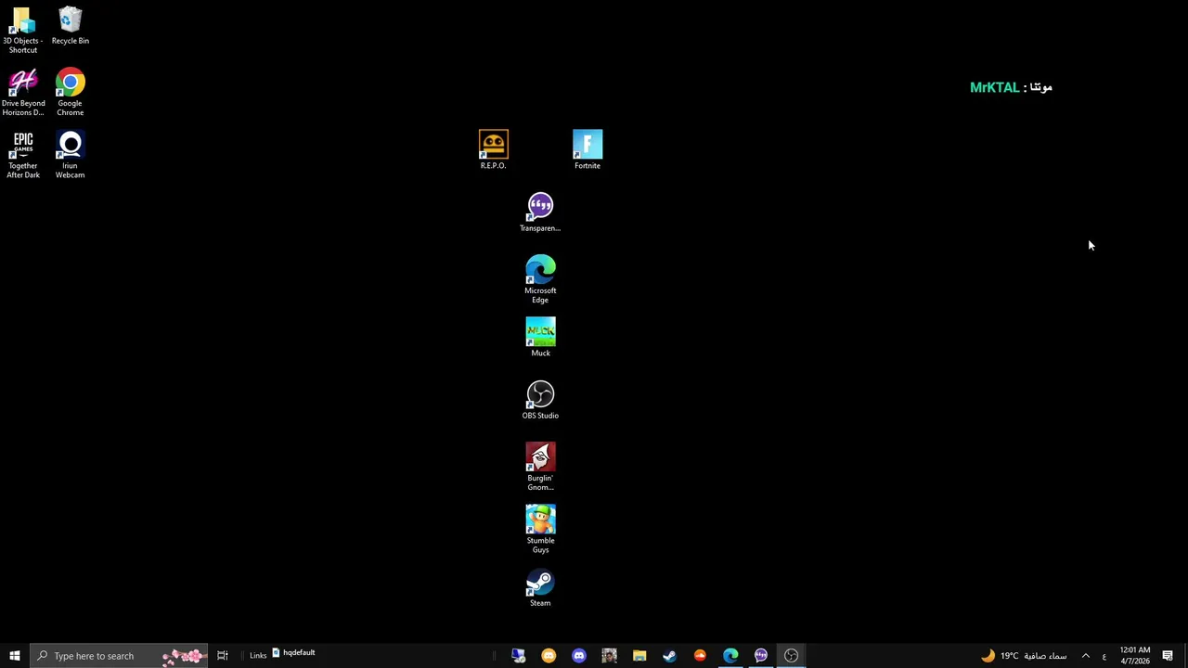Select the Fortnite desktop icon
The width and height of the screenshot is (1188, 668).
[x=588, y=150]
